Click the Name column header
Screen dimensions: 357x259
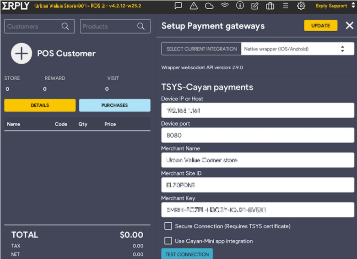click(13, 124)
